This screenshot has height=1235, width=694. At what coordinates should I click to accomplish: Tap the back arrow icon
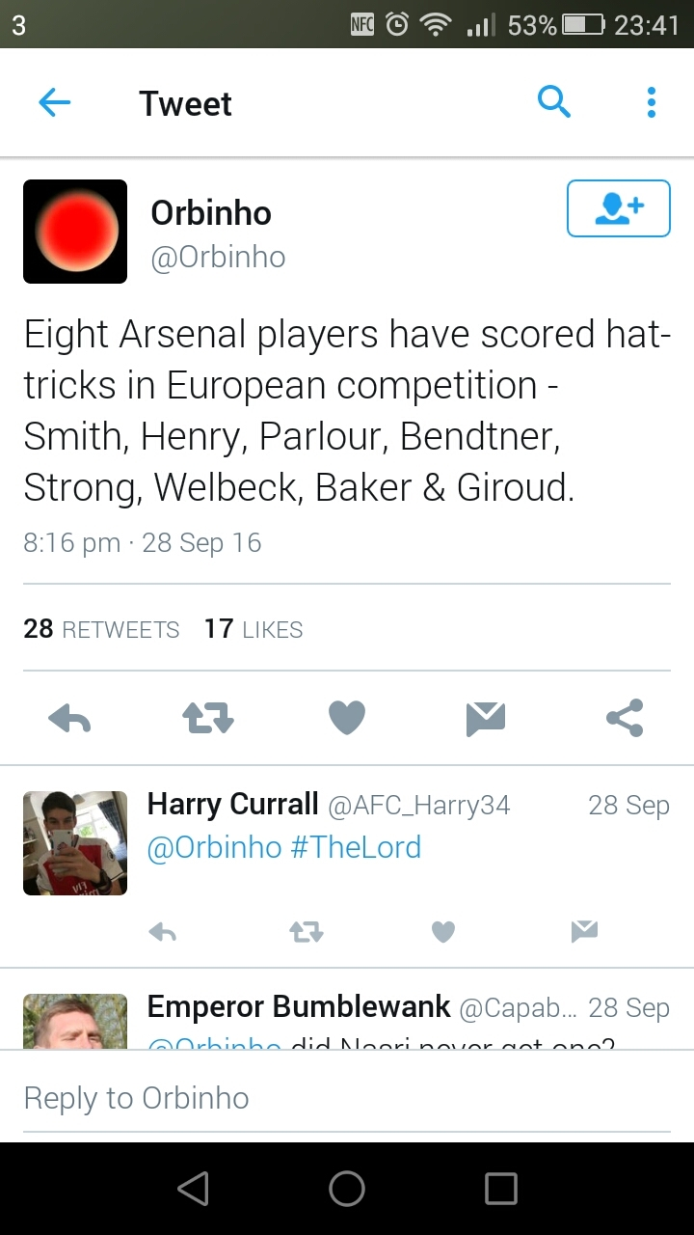click(55, 103)
